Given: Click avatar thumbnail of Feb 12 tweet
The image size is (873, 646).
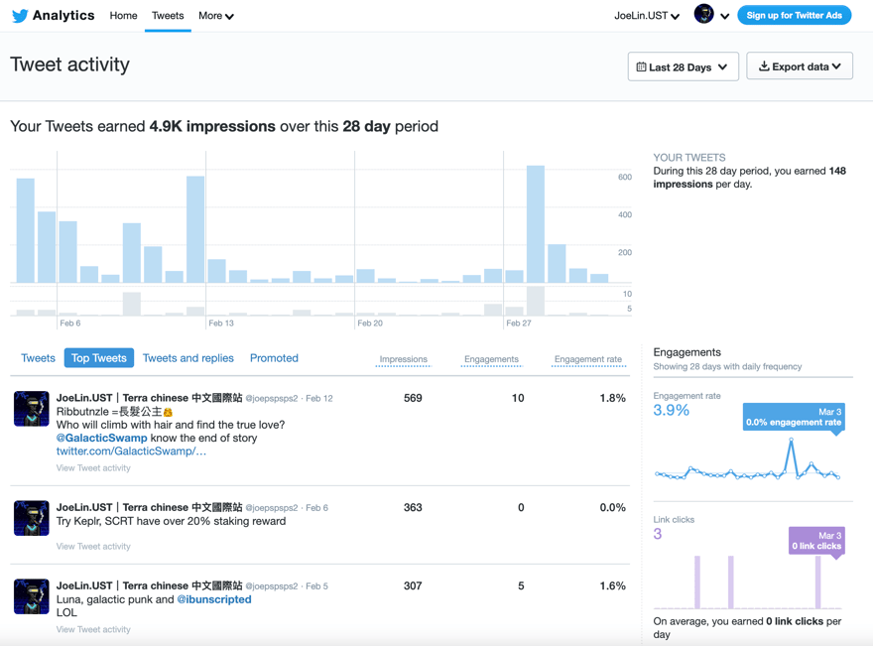Looking at the screenshot, I should click(31, 409).
